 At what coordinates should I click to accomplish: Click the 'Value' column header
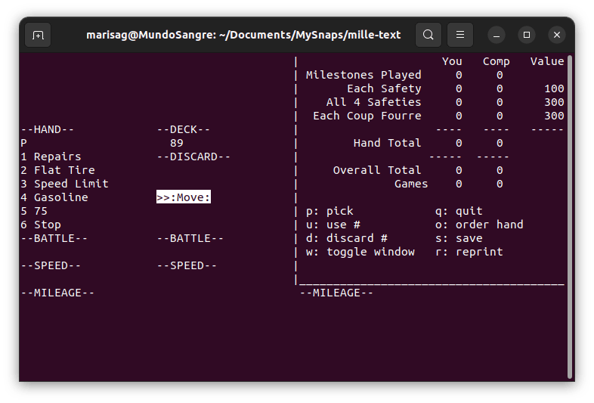click(547, 61)
